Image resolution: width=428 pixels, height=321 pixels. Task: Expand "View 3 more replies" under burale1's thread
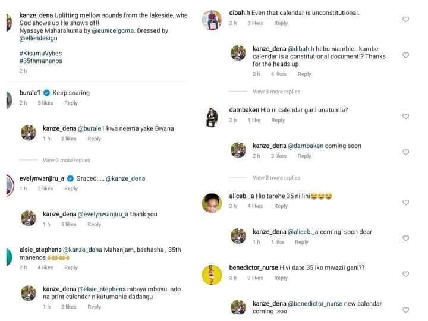pyautogui.click(x=67, y=160)
